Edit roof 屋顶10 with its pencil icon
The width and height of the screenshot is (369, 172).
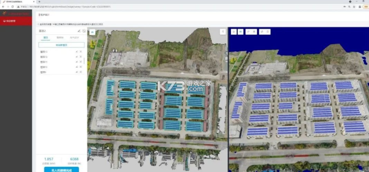point(77,67)
